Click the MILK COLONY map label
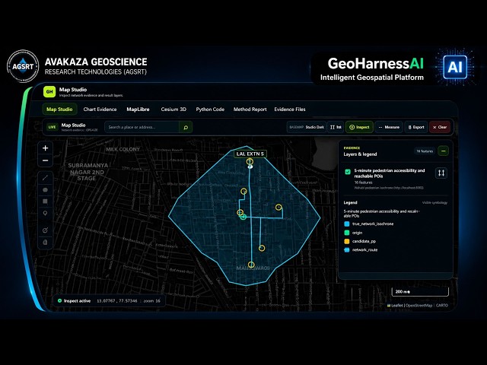Image resolution: width=487 pixels, height=365 pixels. tap(123, 149)
